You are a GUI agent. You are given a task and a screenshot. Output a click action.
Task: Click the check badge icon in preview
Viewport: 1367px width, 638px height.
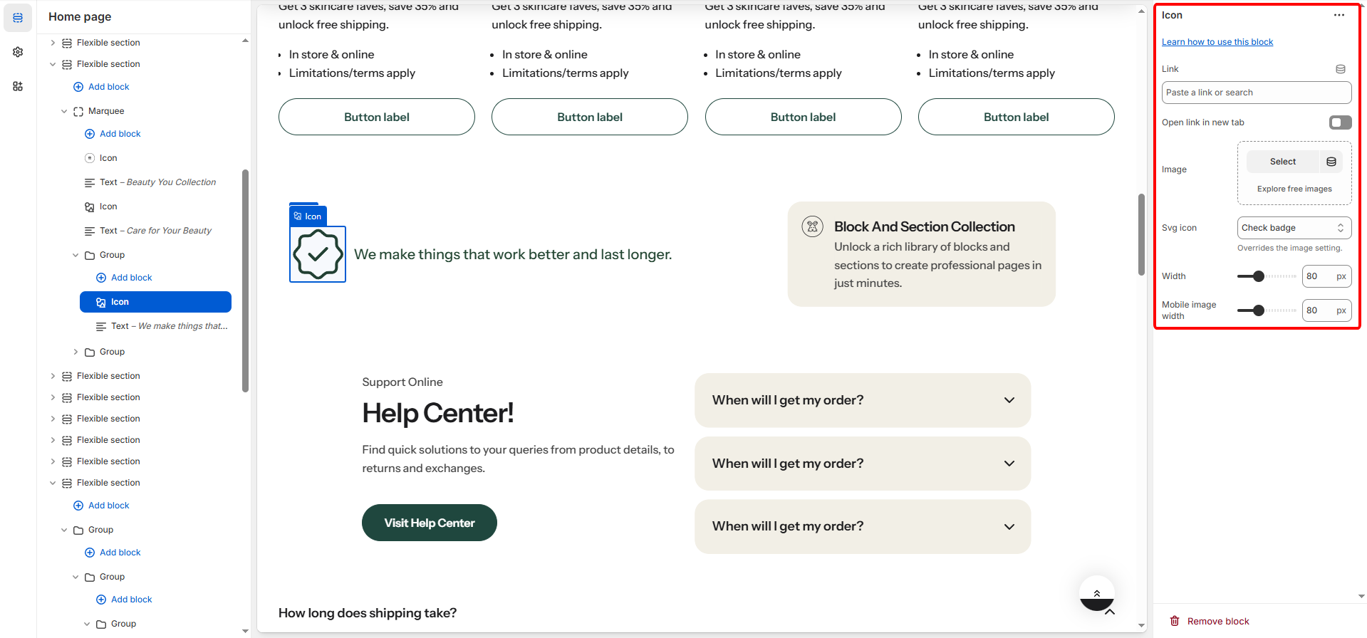point(318,254)
